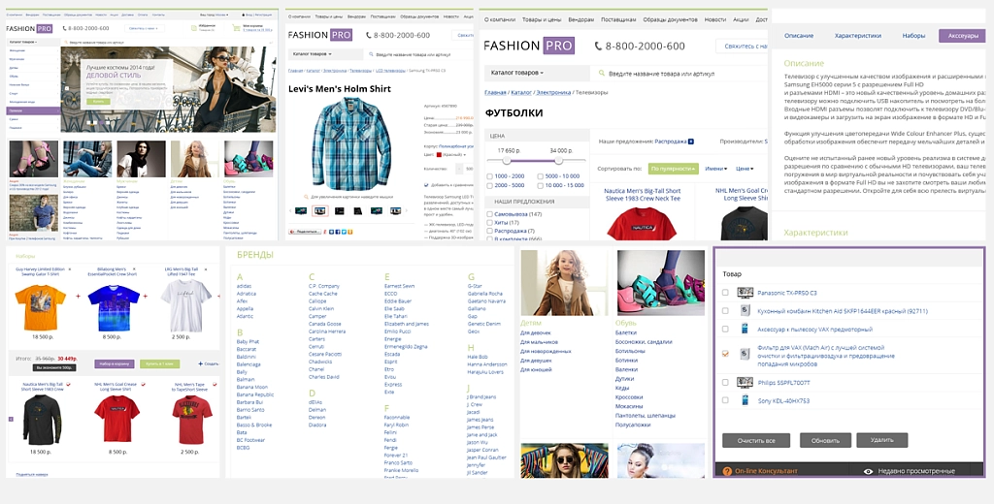Check the Panasonic TX-PR50 C3 item
The height and width of the screenshot is (504, 994).
point(725,293)
